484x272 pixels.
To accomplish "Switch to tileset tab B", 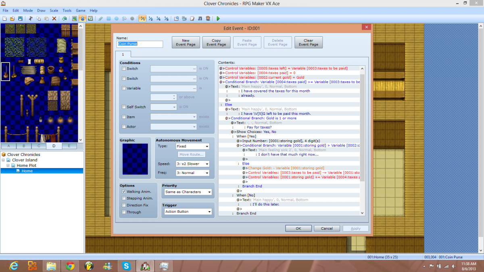I will 24,146.
